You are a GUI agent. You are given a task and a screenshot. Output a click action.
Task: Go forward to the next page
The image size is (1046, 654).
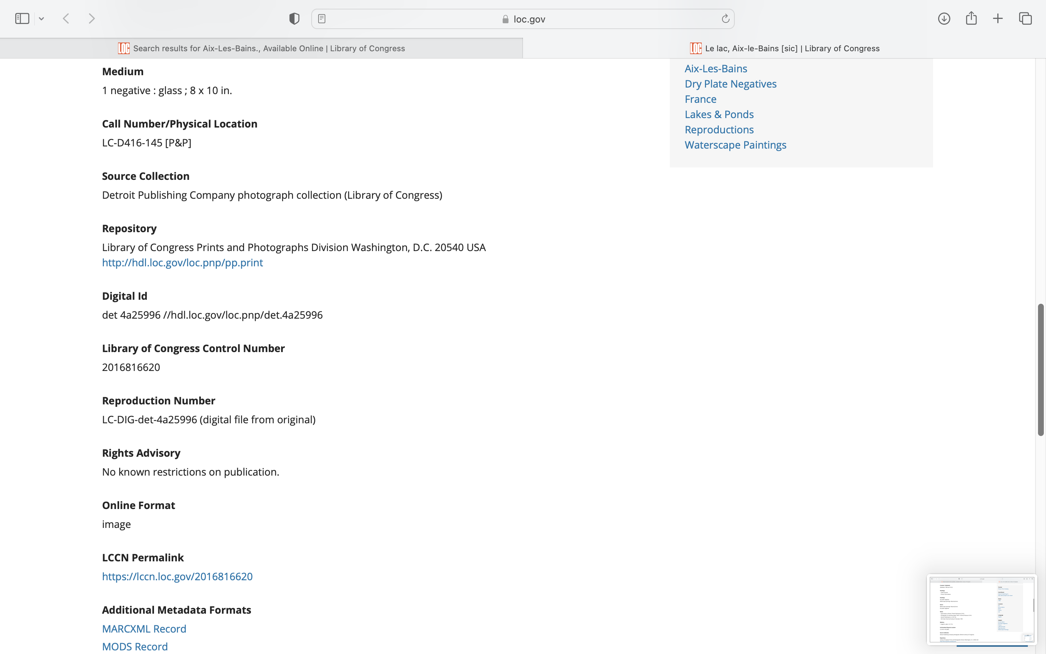[92, 19]
